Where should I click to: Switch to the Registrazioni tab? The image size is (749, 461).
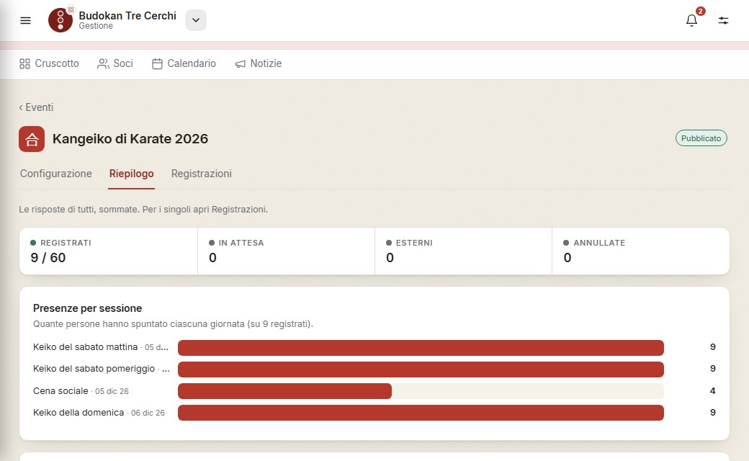click(x=201, y=174)
